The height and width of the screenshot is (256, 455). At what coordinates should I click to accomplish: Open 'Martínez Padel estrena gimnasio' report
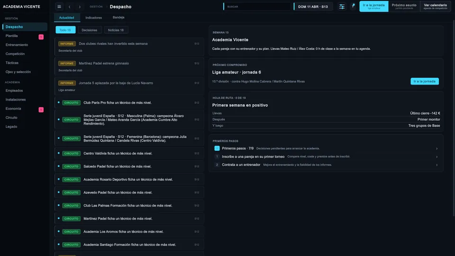pos(129,66)
